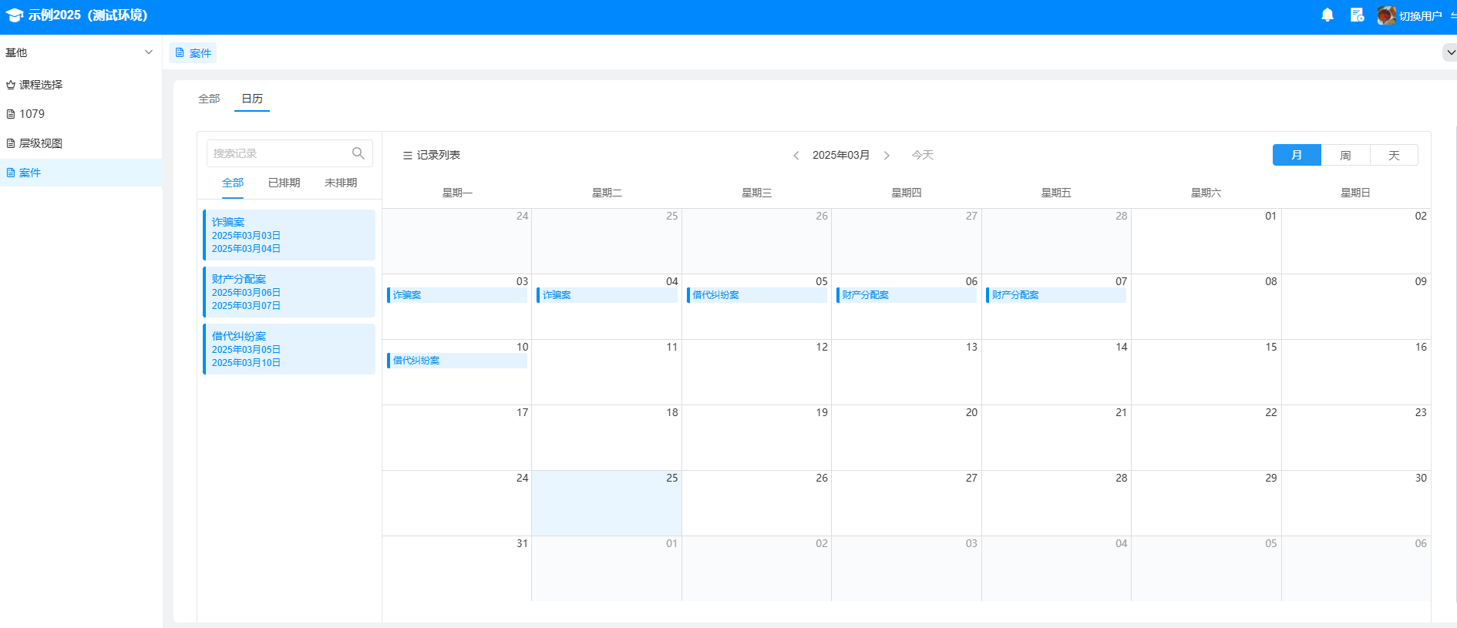Expand the tab bar dropdown chevron
This screenshot has height=628, width=1457.
pos(1450,52)
